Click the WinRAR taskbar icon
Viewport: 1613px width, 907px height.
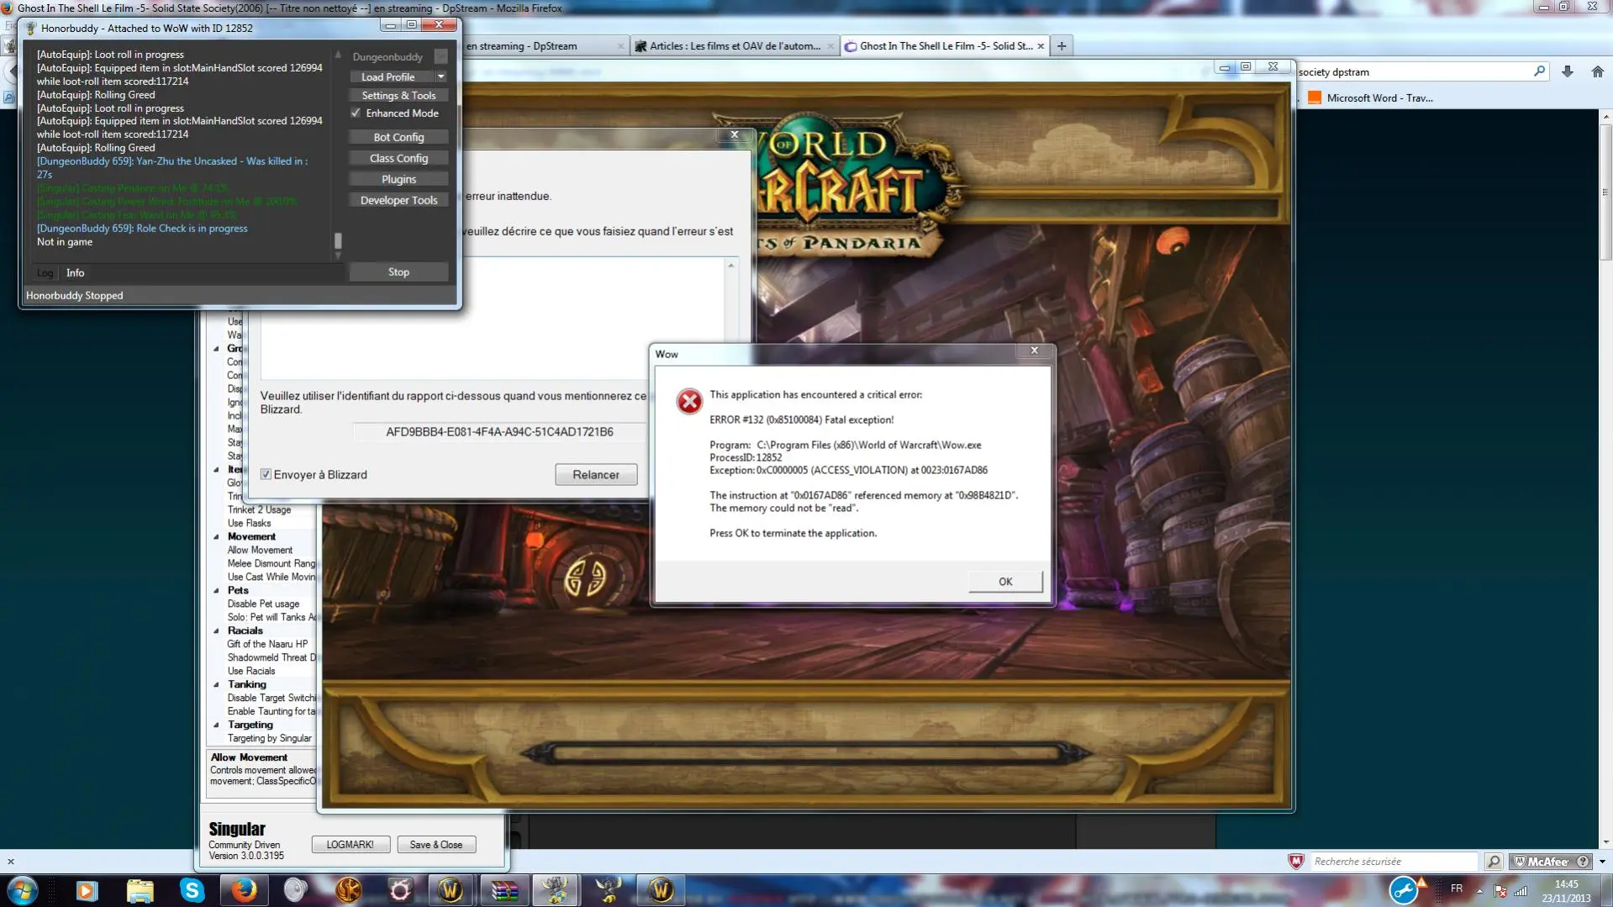504,889
